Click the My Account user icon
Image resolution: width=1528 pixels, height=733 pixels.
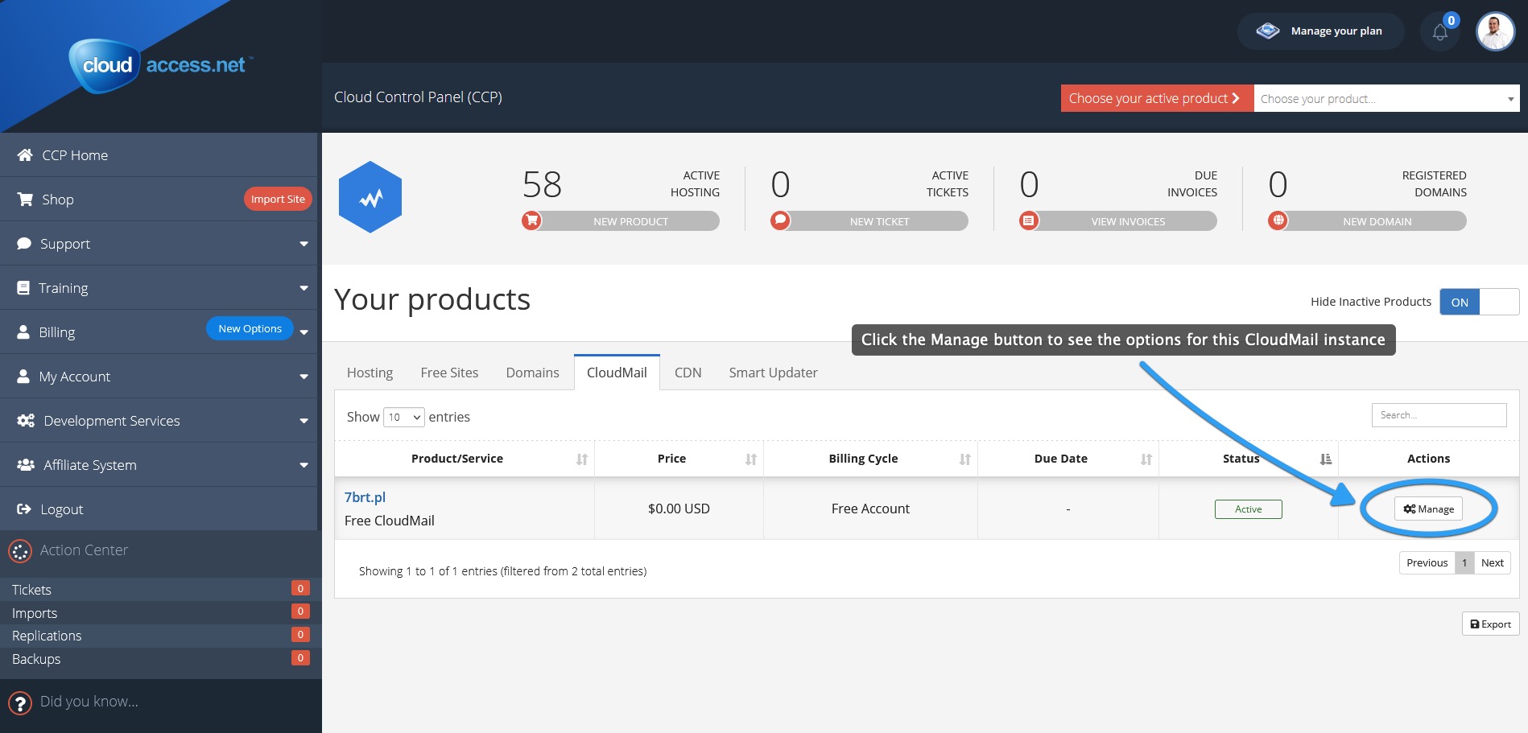[x=23, y=376]
